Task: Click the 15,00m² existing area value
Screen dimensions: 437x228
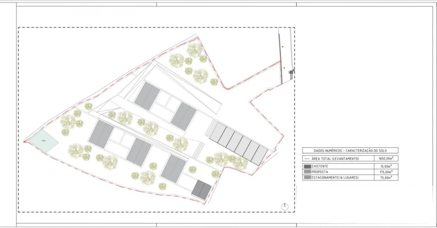Action: (386, 166)
